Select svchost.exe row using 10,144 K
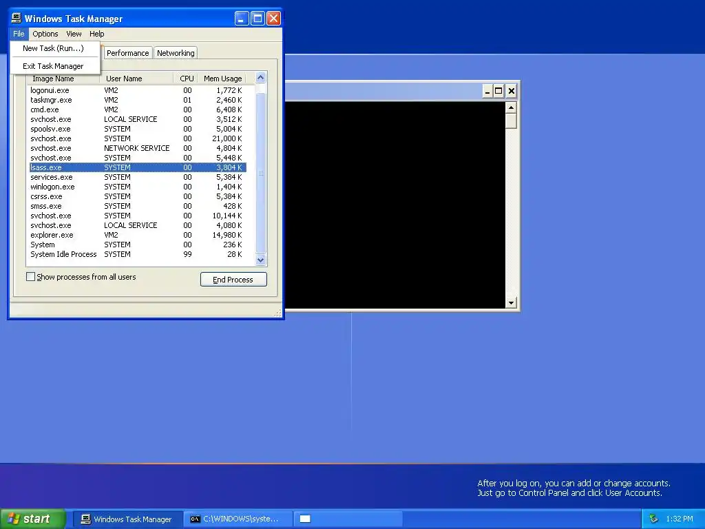This screenshot has width=705, height=529. pos(137,216)
